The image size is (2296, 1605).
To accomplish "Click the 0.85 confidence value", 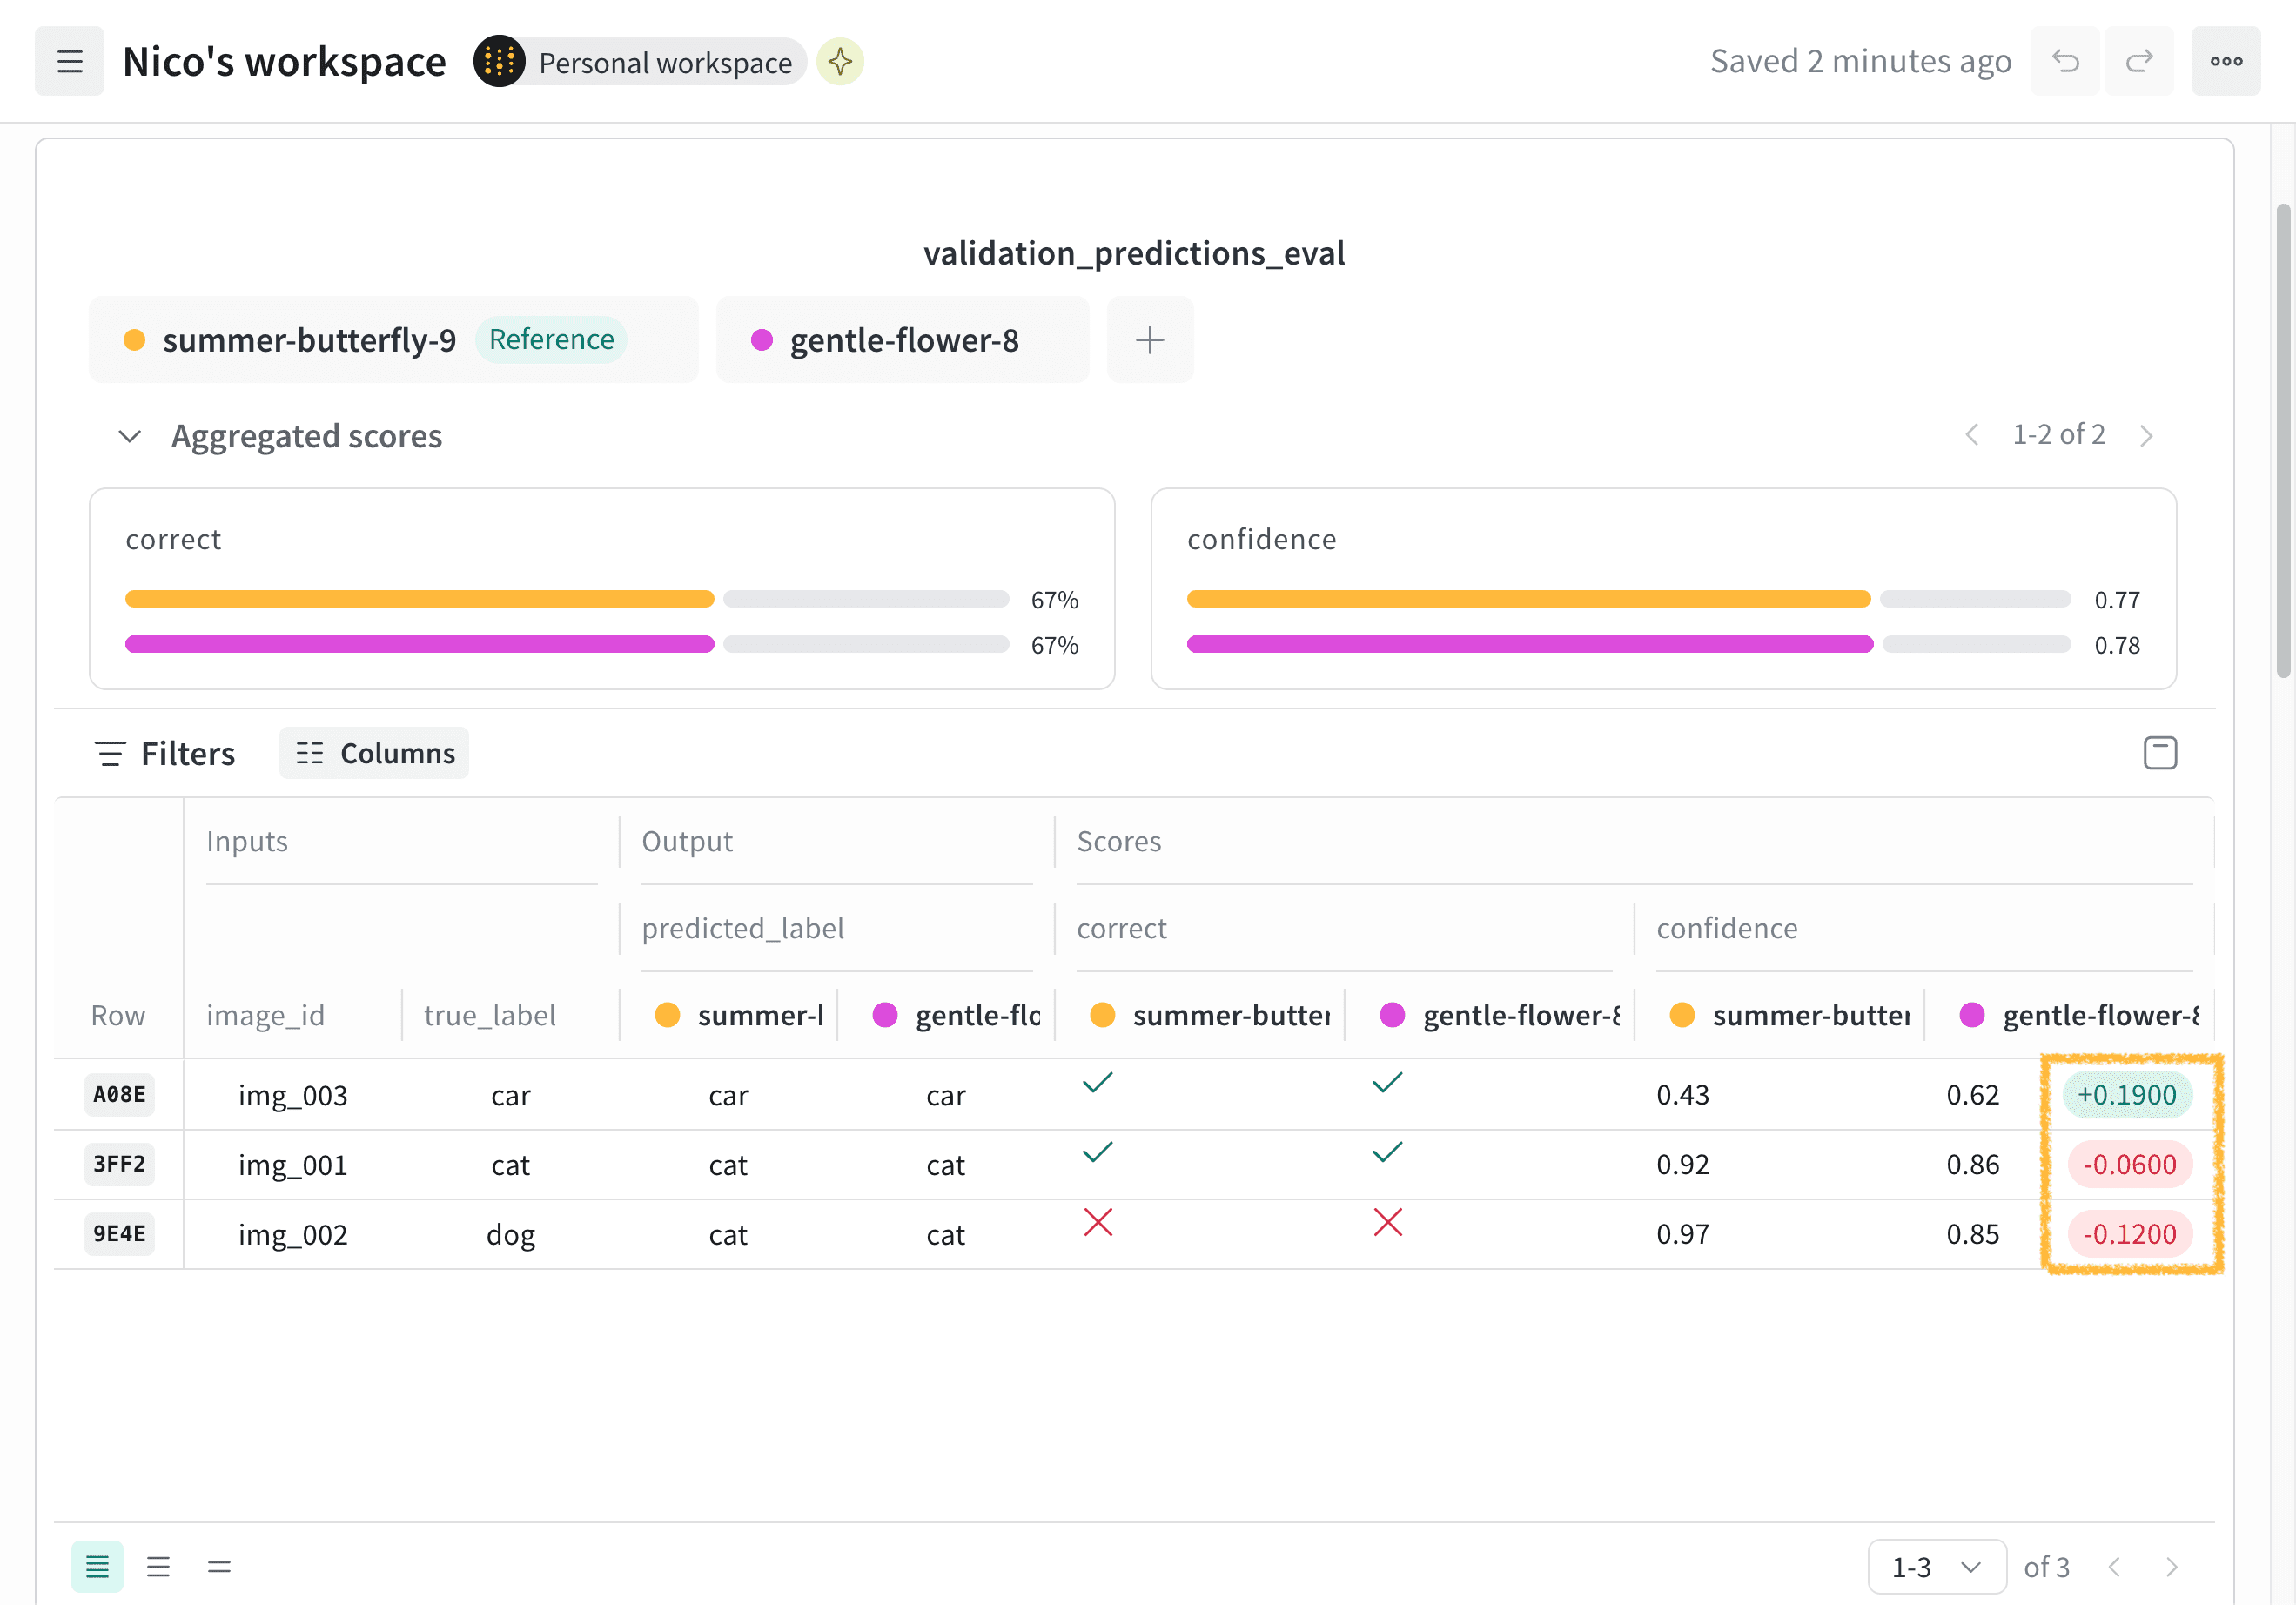I will coord(1973,1234).
